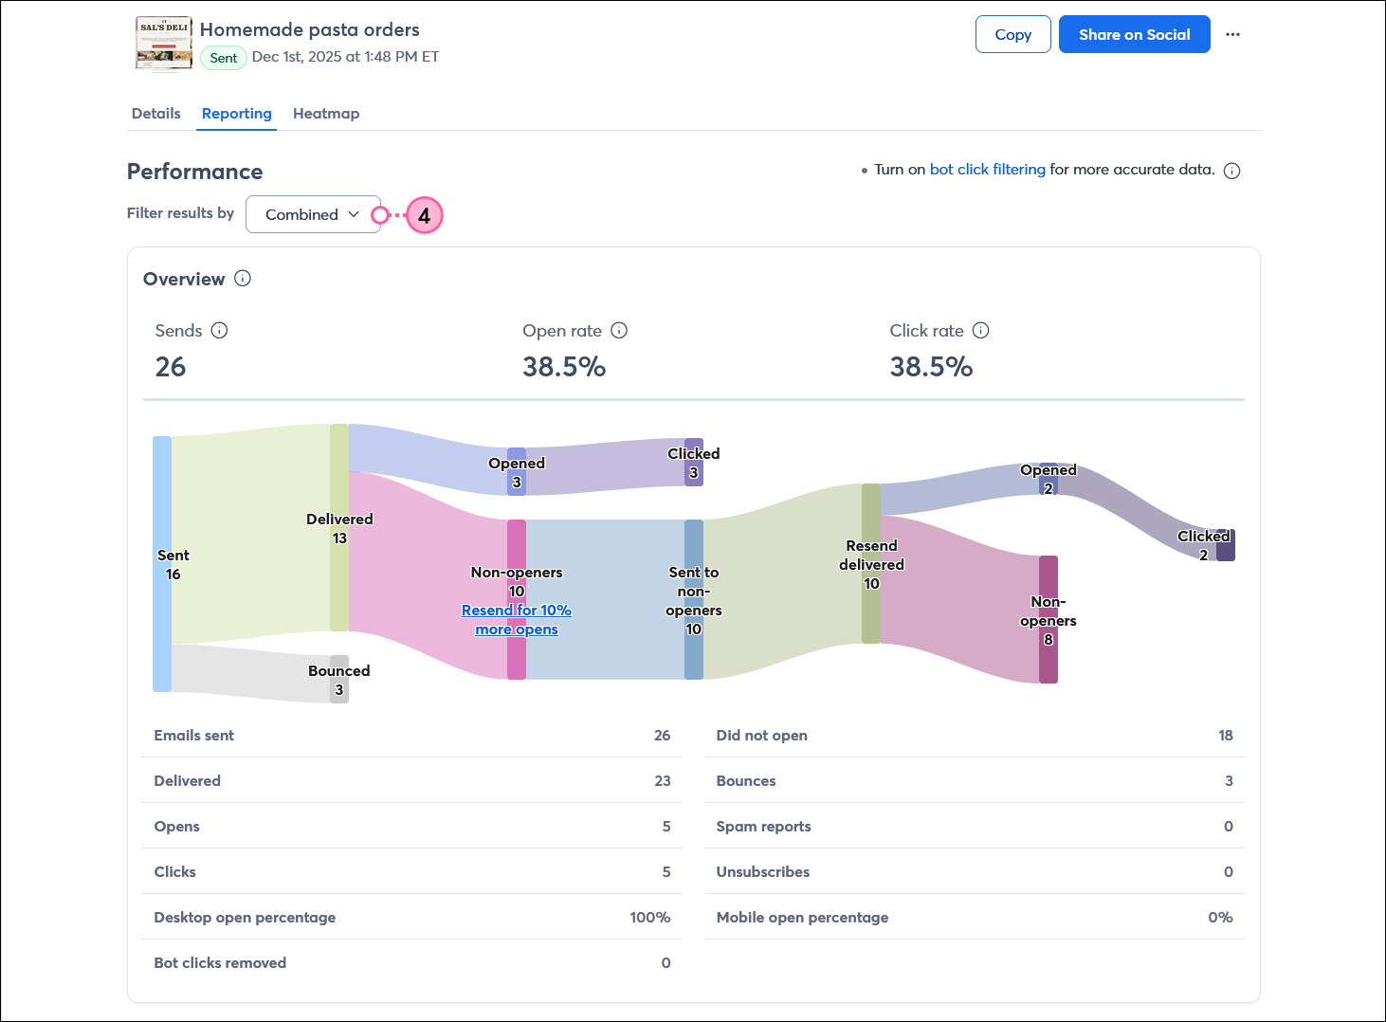Viewport: 1386px width, 1022px height.
Task: Click the Sal's Deli email thumbnail
Action: [x=163, y=44]
